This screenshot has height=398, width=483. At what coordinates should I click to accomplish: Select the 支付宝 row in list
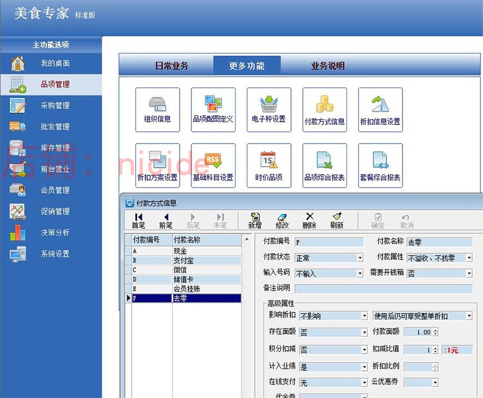[x=185, y=261]
